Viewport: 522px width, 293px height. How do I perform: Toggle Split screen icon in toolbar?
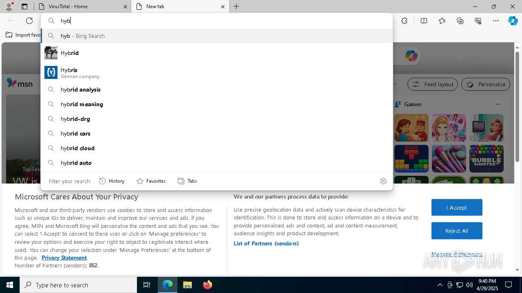click(x=424, y=21)
